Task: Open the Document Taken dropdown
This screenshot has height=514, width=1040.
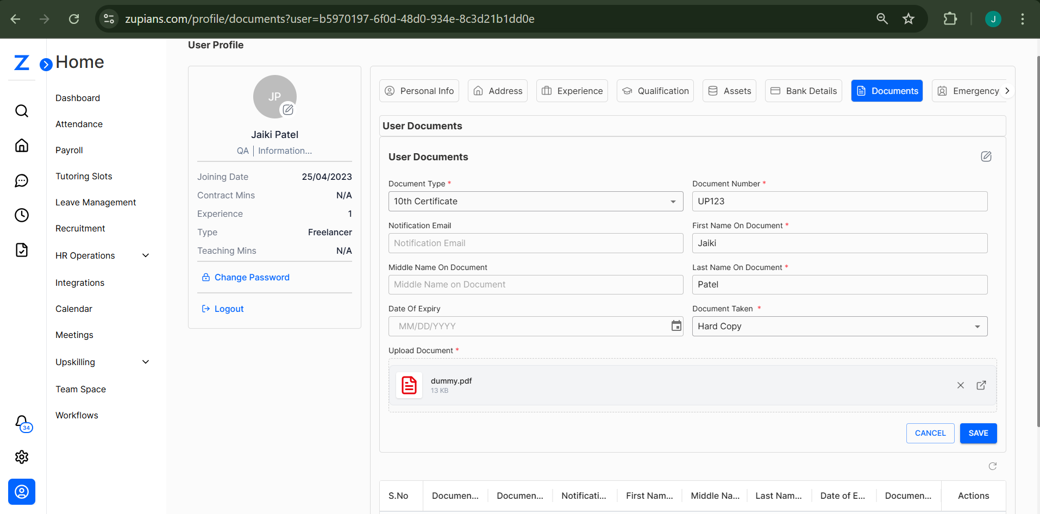Action: pos(978,326)
